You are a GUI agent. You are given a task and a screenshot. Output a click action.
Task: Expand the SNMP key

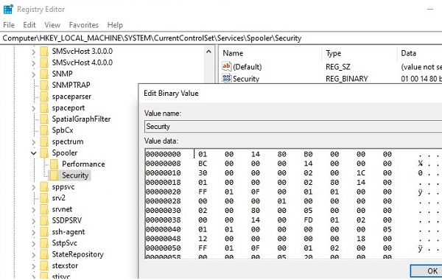coord(34,74)
